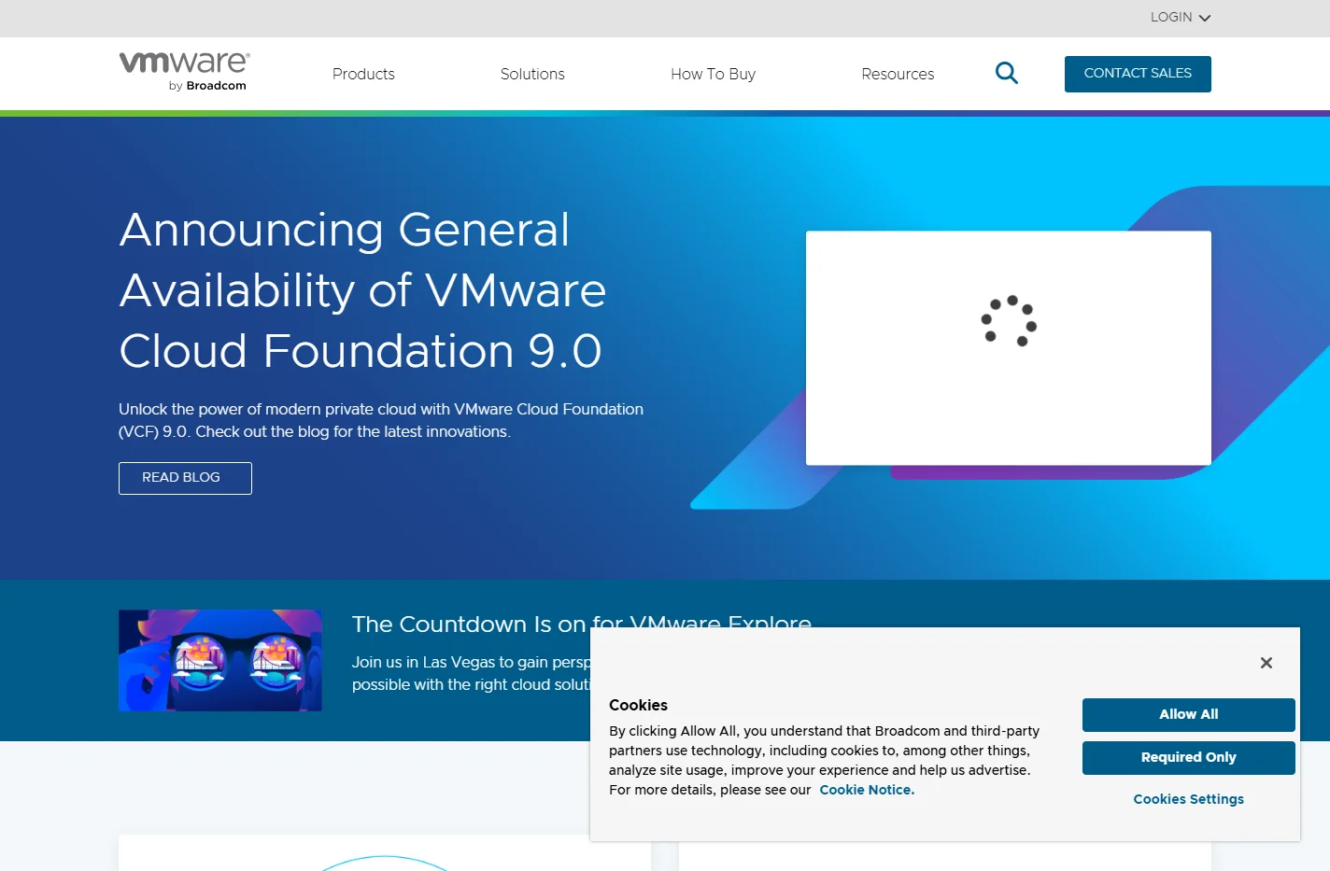
Task: Click the Announcing General Availability headline
Action: pos(362,290)
